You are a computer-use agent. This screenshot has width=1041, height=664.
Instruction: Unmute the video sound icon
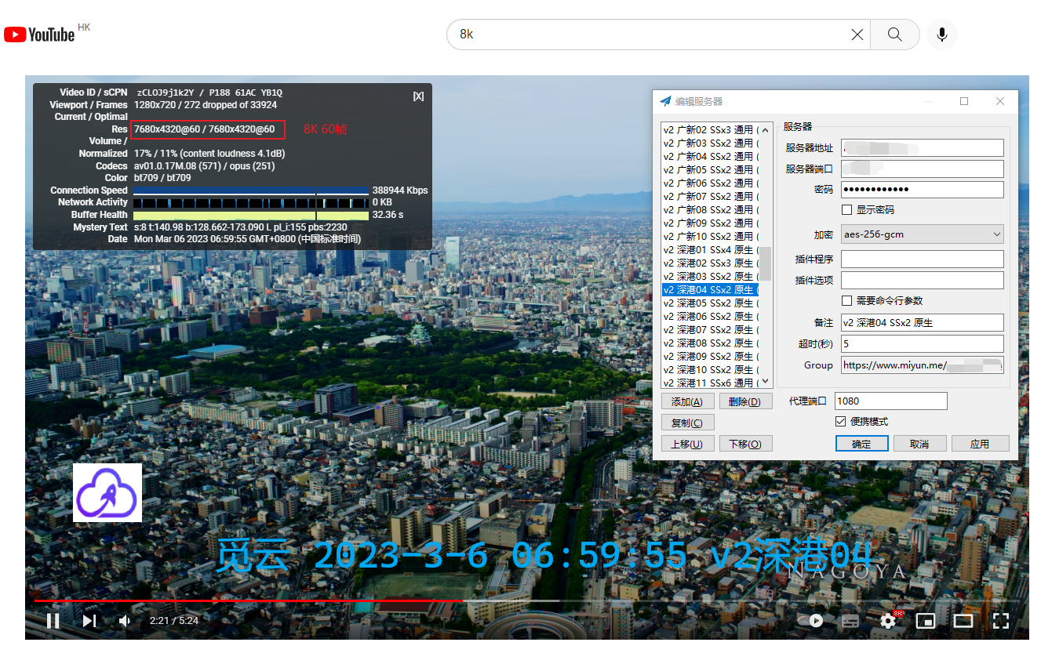coord(124,620)
